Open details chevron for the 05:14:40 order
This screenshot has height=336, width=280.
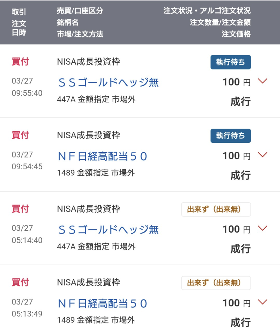pyautogui.click(x=263, y=228)
